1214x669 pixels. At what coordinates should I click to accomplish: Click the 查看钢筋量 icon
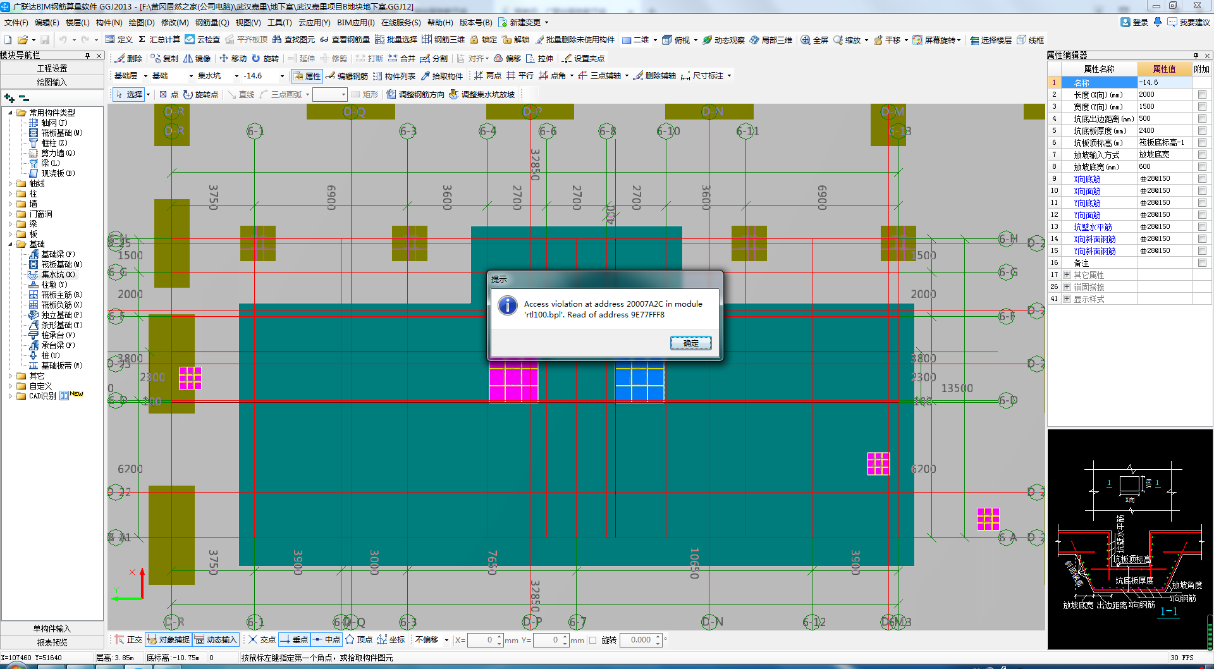(324, 39)
